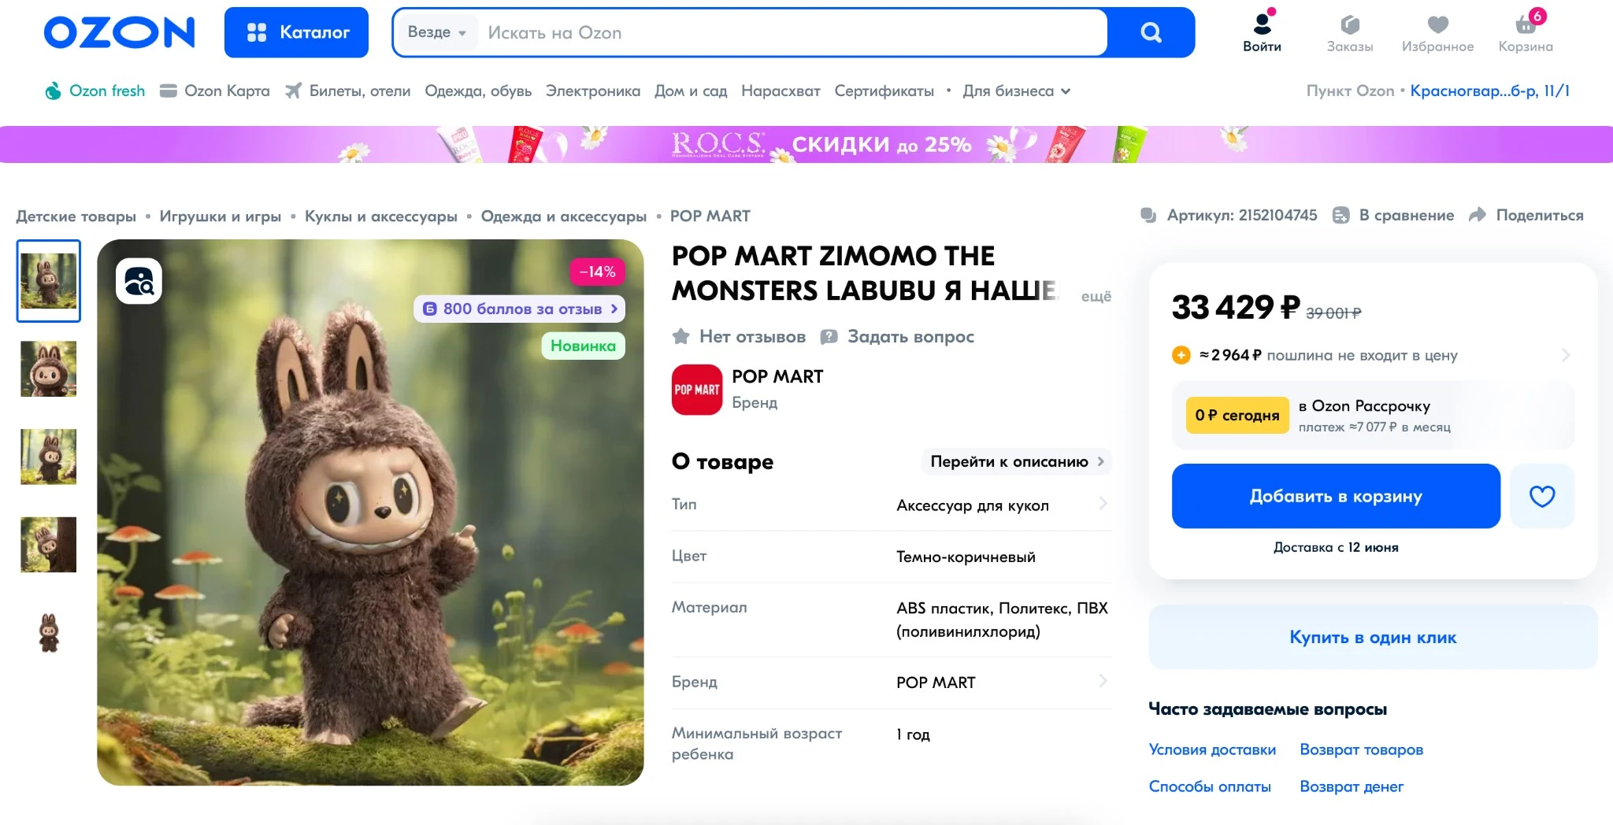The height and width of the screenshot is (825, 1613).
Task: Click the 33 429 ₽ price
Action: (1236, 307)
